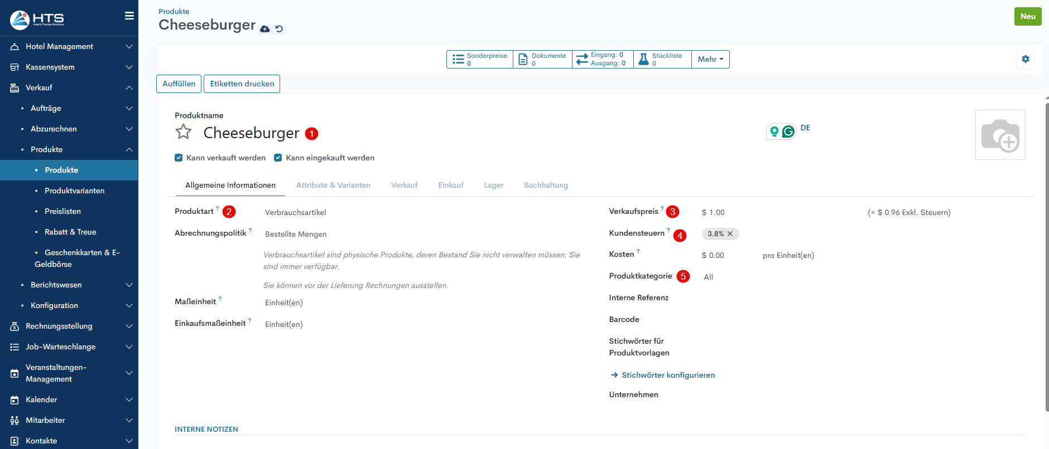This screenshot has width=1049, height=449.
Task: Open the Mehr dropdown menu
Action: click(x=710, y=59)
